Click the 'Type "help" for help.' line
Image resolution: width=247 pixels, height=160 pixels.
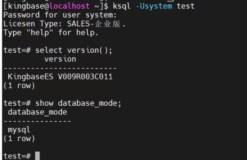[51, 33]
